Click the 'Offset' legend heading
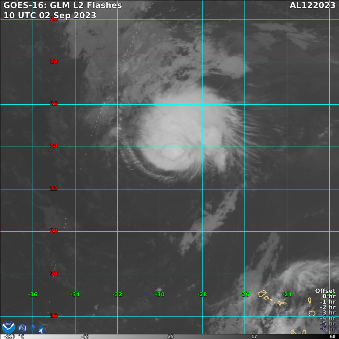The image size is (339, 339). [325, 291]
